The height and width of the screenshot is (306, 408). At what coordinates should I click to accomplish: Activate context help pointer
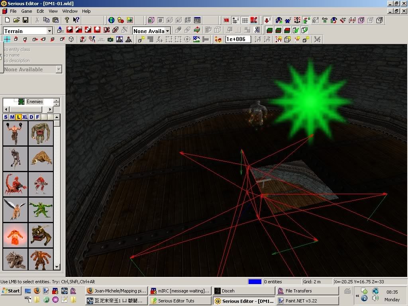pyautogui.click(x=76, y=20)
